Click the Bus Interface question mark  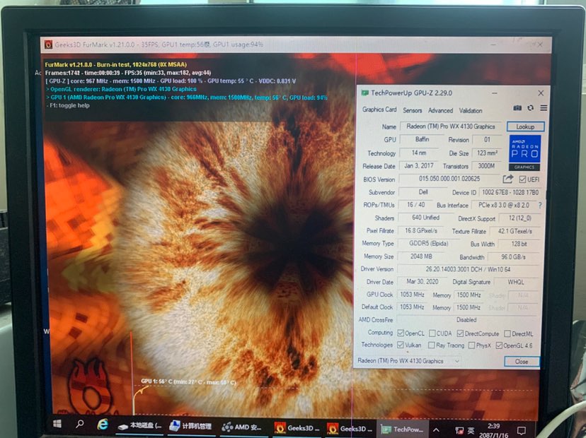pyautogui.click(x=540, y=205)
